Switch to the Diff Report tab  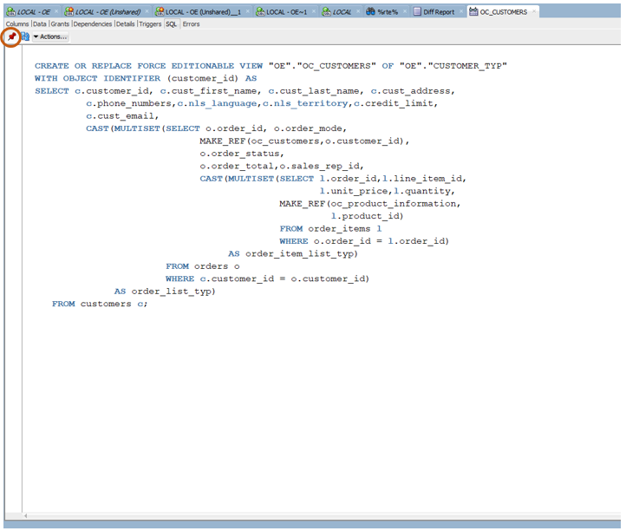(x=439, y=12)
